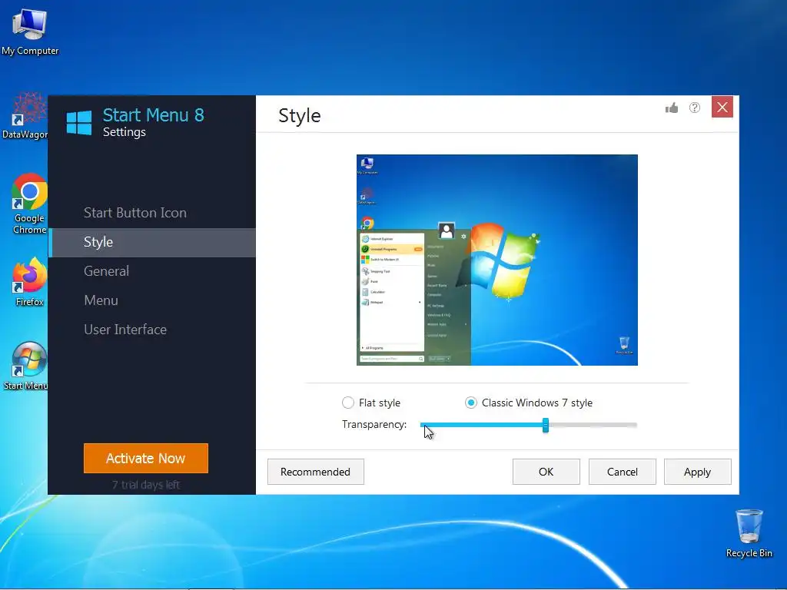Image resolution: width=787 pixels, height=590 pixels.
Task: Select Google Chrome desktop shortcut
Action: tap(30, 204)
